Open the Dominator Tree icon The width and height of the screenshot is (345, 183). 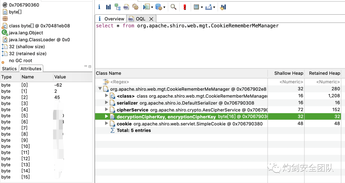tap(118, 7)
